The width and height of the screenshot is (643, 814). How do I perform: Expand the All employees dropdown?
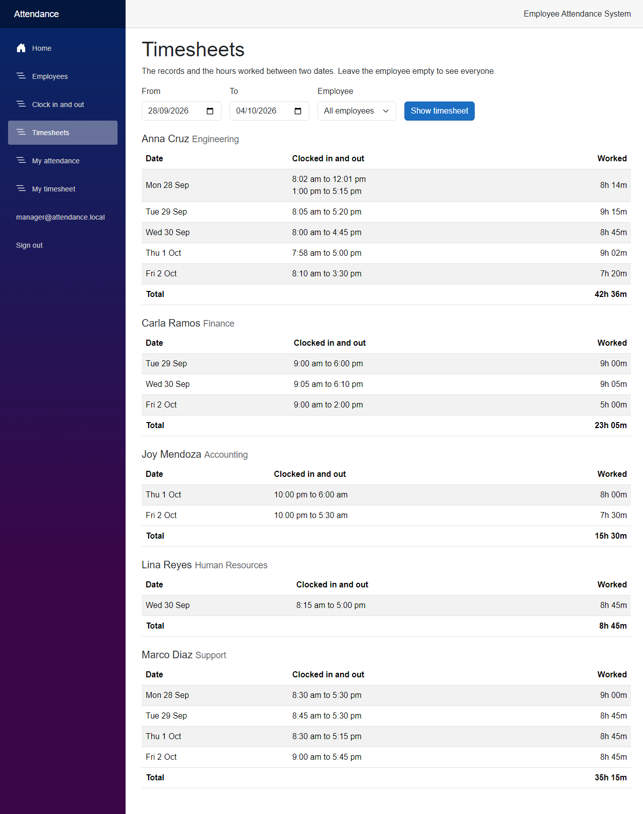tap(357, 111)
